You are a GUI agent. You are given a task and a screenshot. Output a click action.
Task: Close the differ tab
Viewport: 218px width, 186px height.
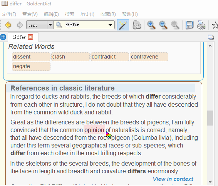coord(30,37)
